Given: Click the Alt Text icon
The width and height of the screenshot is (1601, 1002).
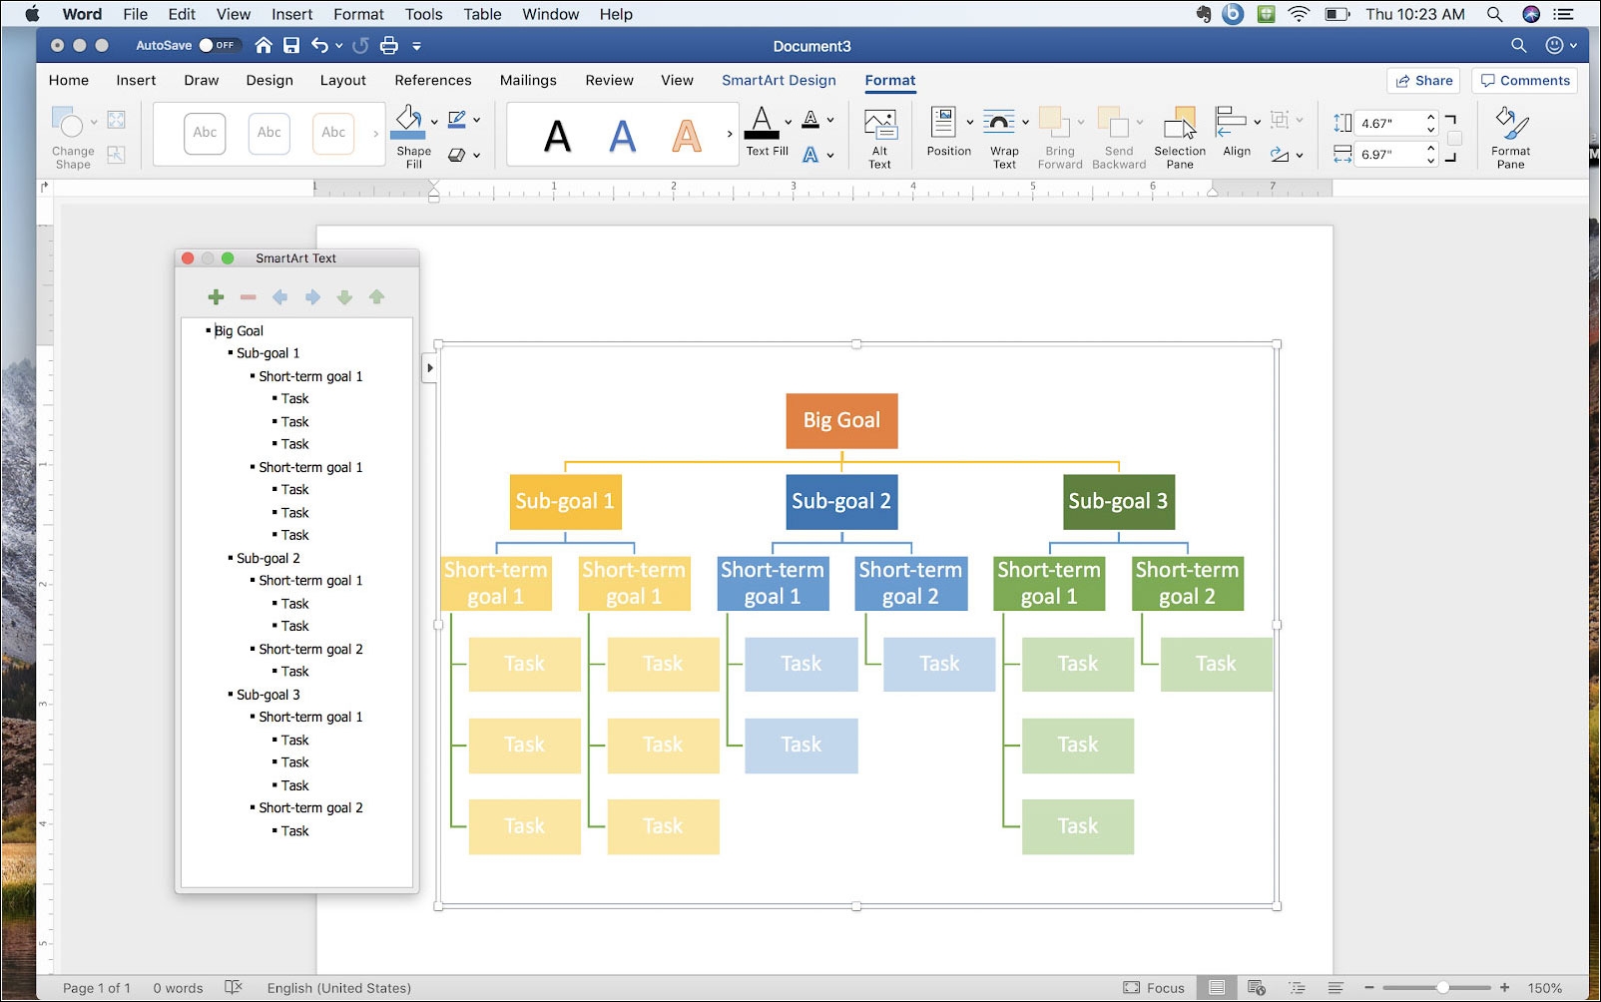Looking at the screenshot, I should tap(879, 137).
